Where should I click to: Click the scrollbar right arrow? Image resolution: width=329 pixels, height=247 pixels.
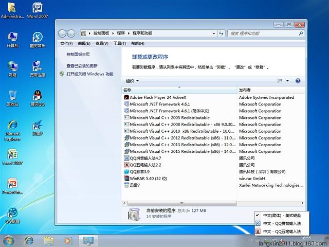click(x=302, y=203)
